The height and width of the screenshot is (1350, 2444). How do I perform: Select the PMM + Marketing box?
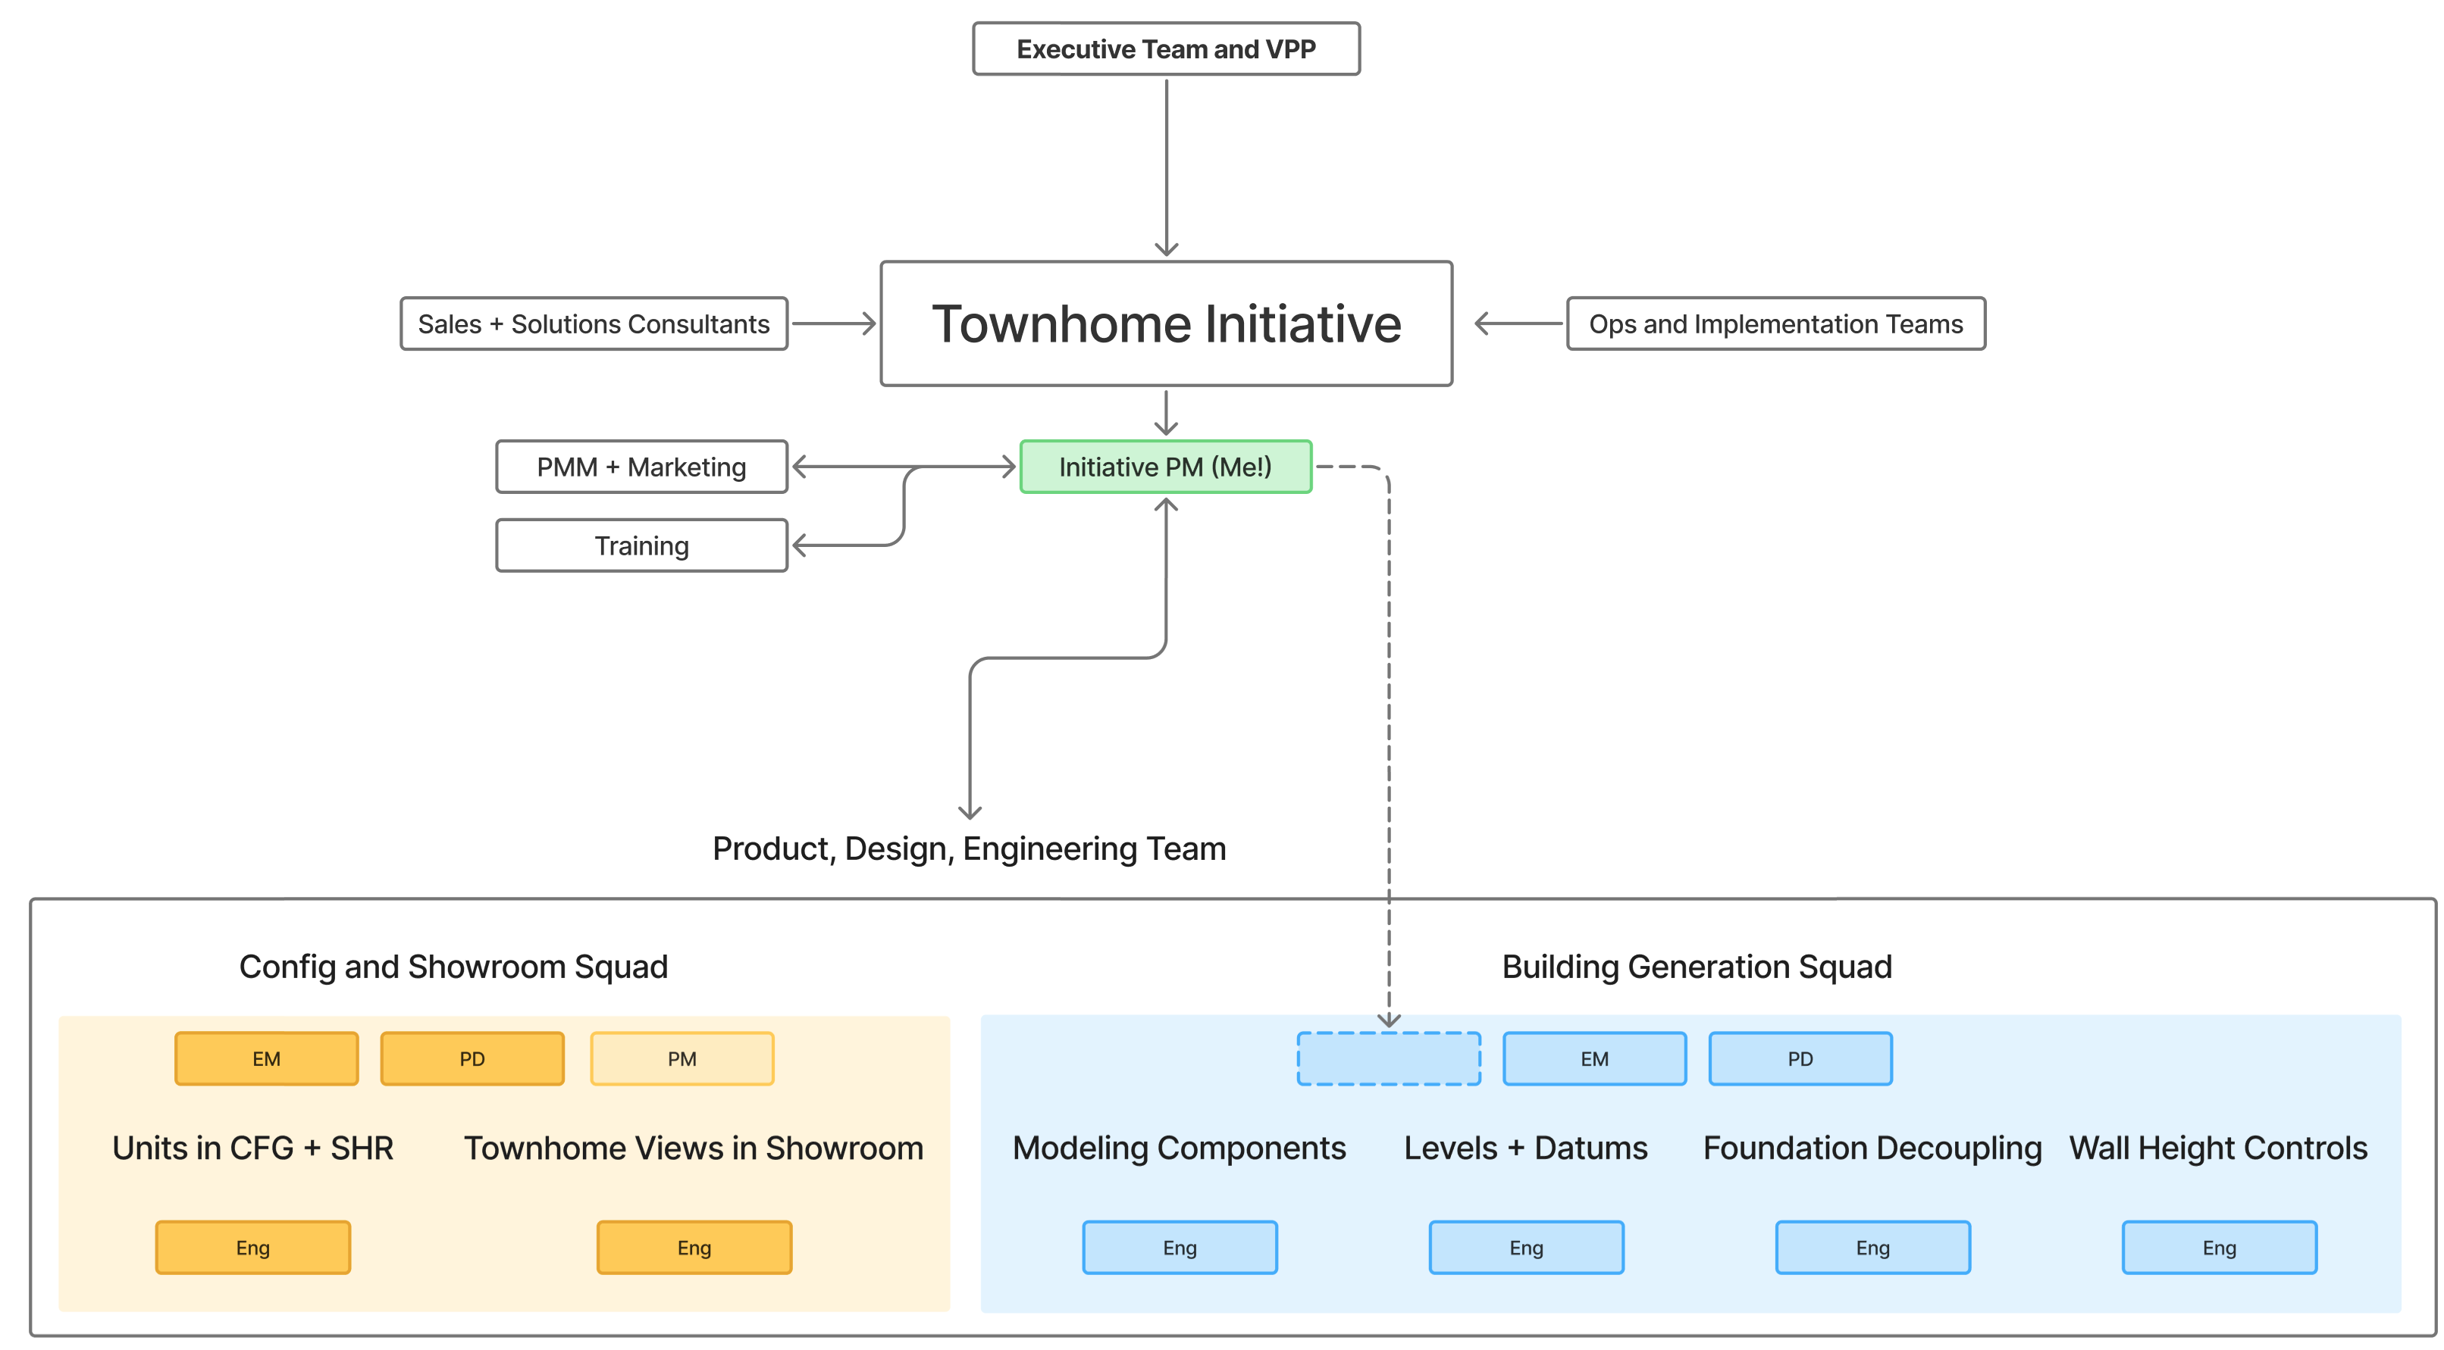641,465
